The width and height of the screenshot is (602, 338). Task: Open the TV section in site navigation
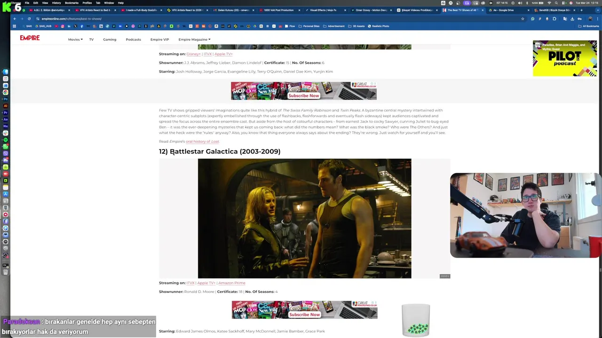click(91, 39)
